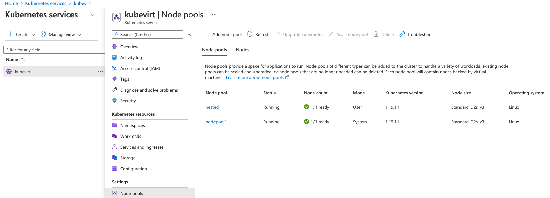
Task: Click the Activity log icon
Action: (x=115, y=57)
